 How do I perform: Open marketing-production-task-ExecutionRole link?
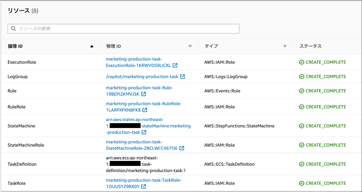pyautogui.click(x=138, y=62)
